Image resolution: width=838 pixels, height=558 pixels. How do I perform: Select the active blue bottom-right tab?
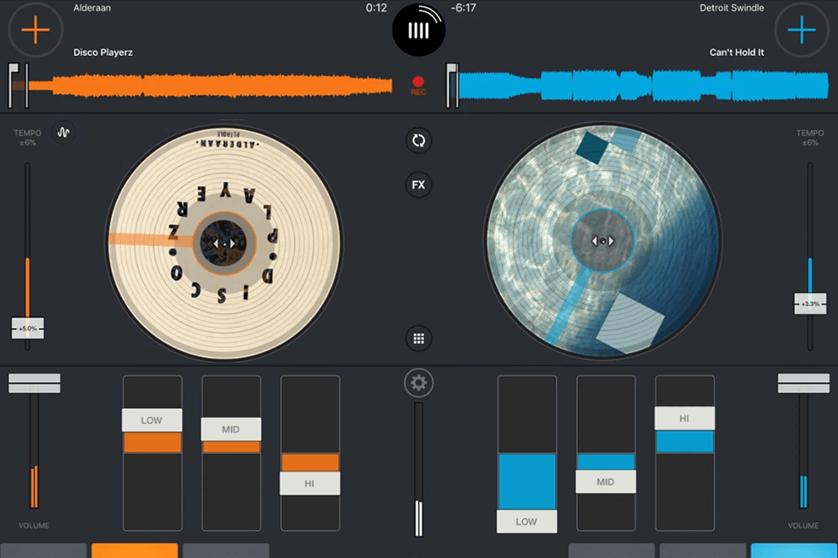coord(794,550)
